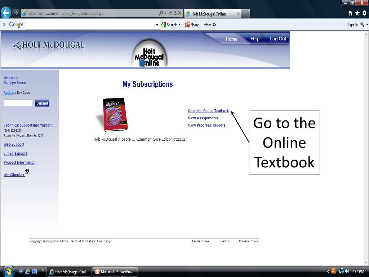Click the Help navigation tab

click(x=255, y=39)
